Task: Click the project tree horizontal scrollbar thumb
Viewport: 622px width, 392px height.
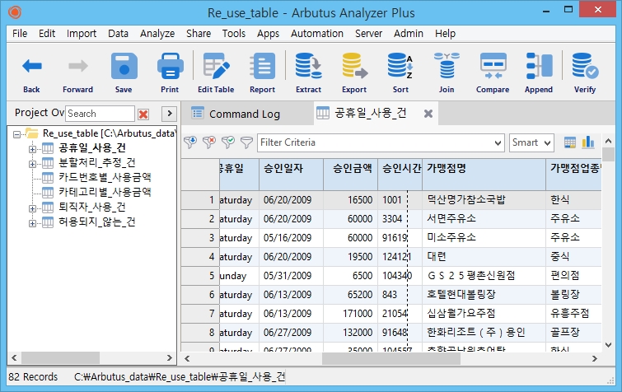Action: 60,358
